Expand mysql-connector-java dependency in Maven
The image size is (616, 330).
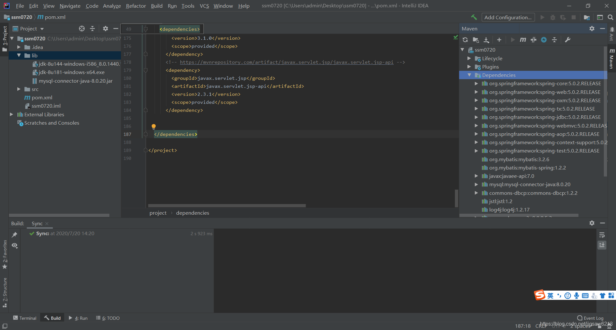pyautogui.click(x=476, y=184)
